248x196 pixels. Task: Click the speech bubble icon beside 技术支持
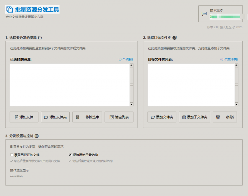[204, 14]
